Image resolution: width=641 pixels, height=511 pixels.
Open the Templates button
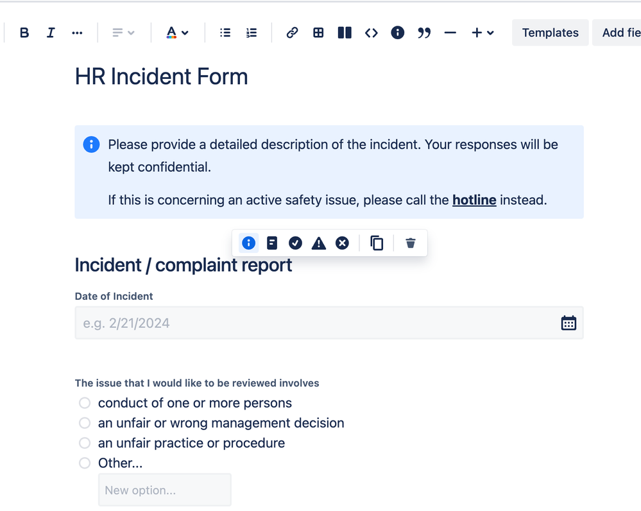coord(551,33)
